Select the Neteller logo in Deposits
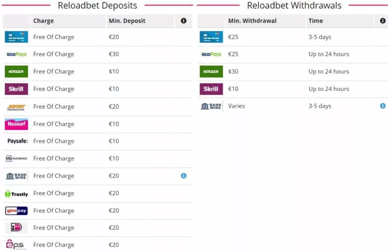 coord(17,71)
